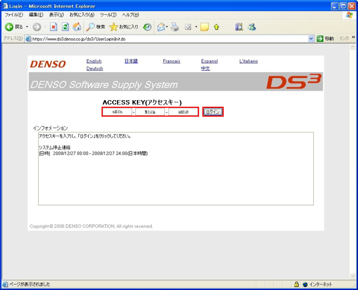The width and height of the screenshot is (358, 290).
Task: Click the Research books toolbar icon
Action: coord(239,27)
